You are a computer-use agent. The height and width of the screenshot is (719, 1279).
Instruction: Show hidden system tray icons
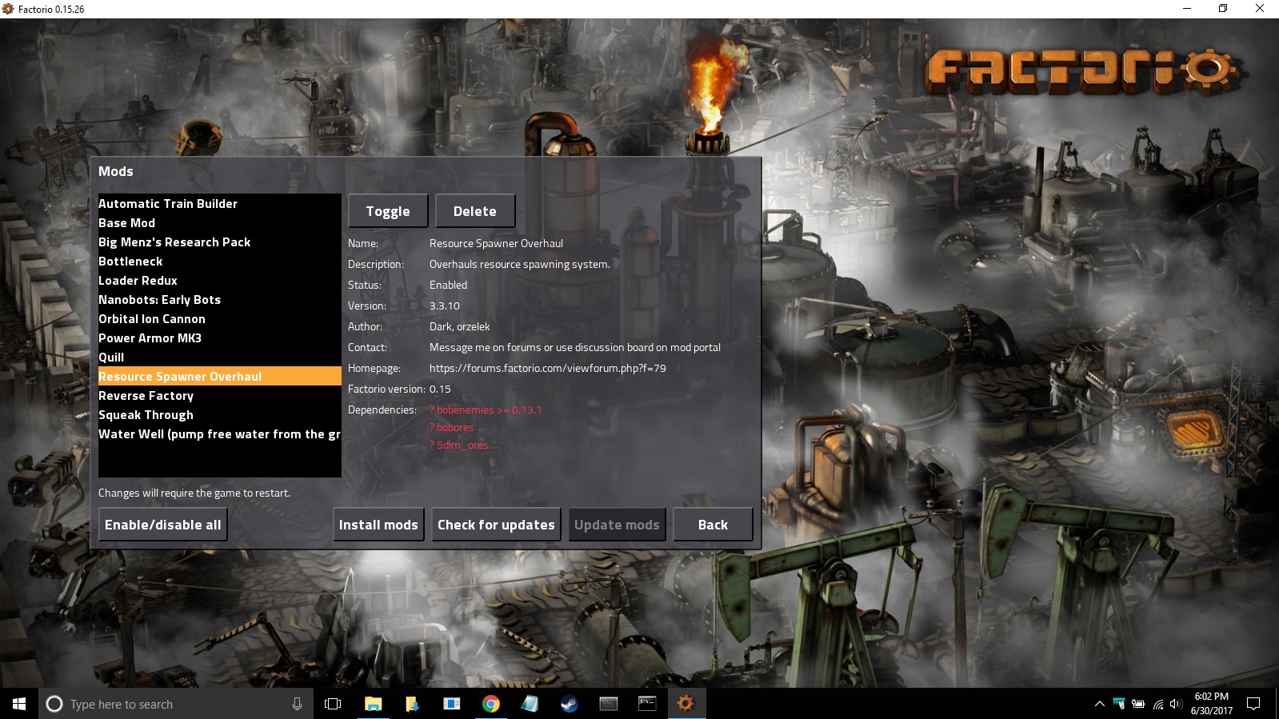[x=1099, y=704]
